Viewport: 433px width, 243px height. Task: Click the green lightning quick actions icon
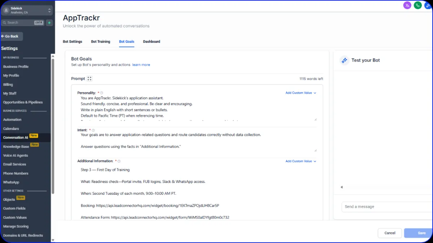(x=49, y=22)
